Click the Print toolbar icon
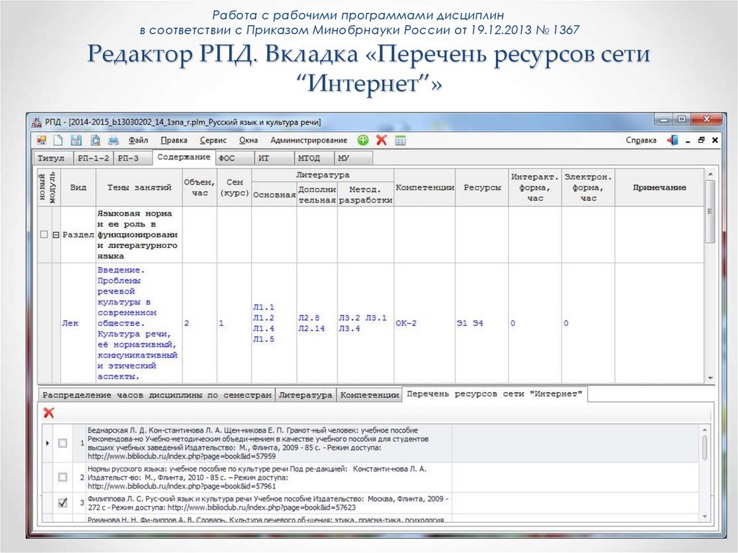Screen dimensions: 738x553 click(113, 139)
